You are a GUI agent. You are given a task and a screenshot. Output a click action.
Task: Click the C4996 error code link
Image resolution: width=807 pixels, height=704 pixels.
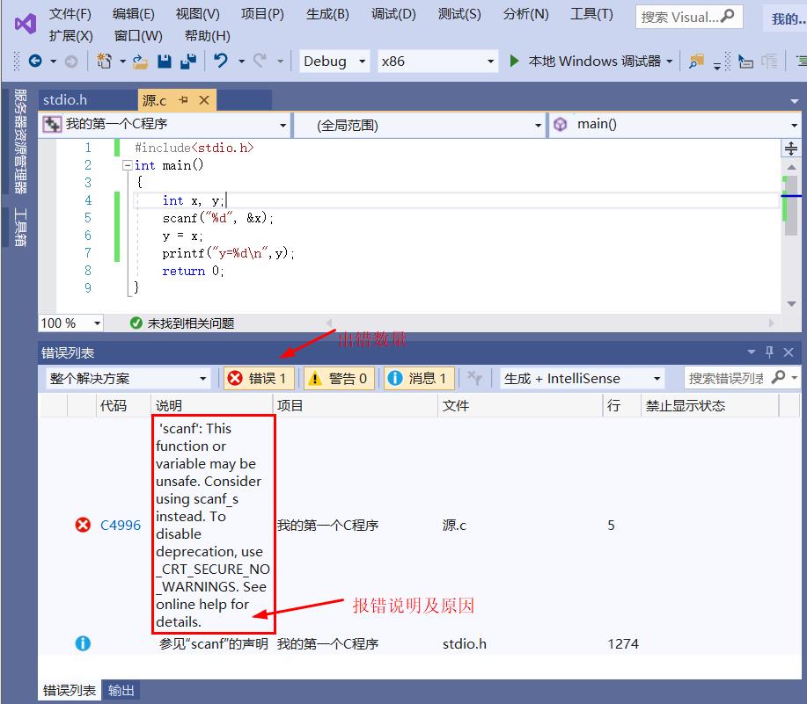[121, 525]
